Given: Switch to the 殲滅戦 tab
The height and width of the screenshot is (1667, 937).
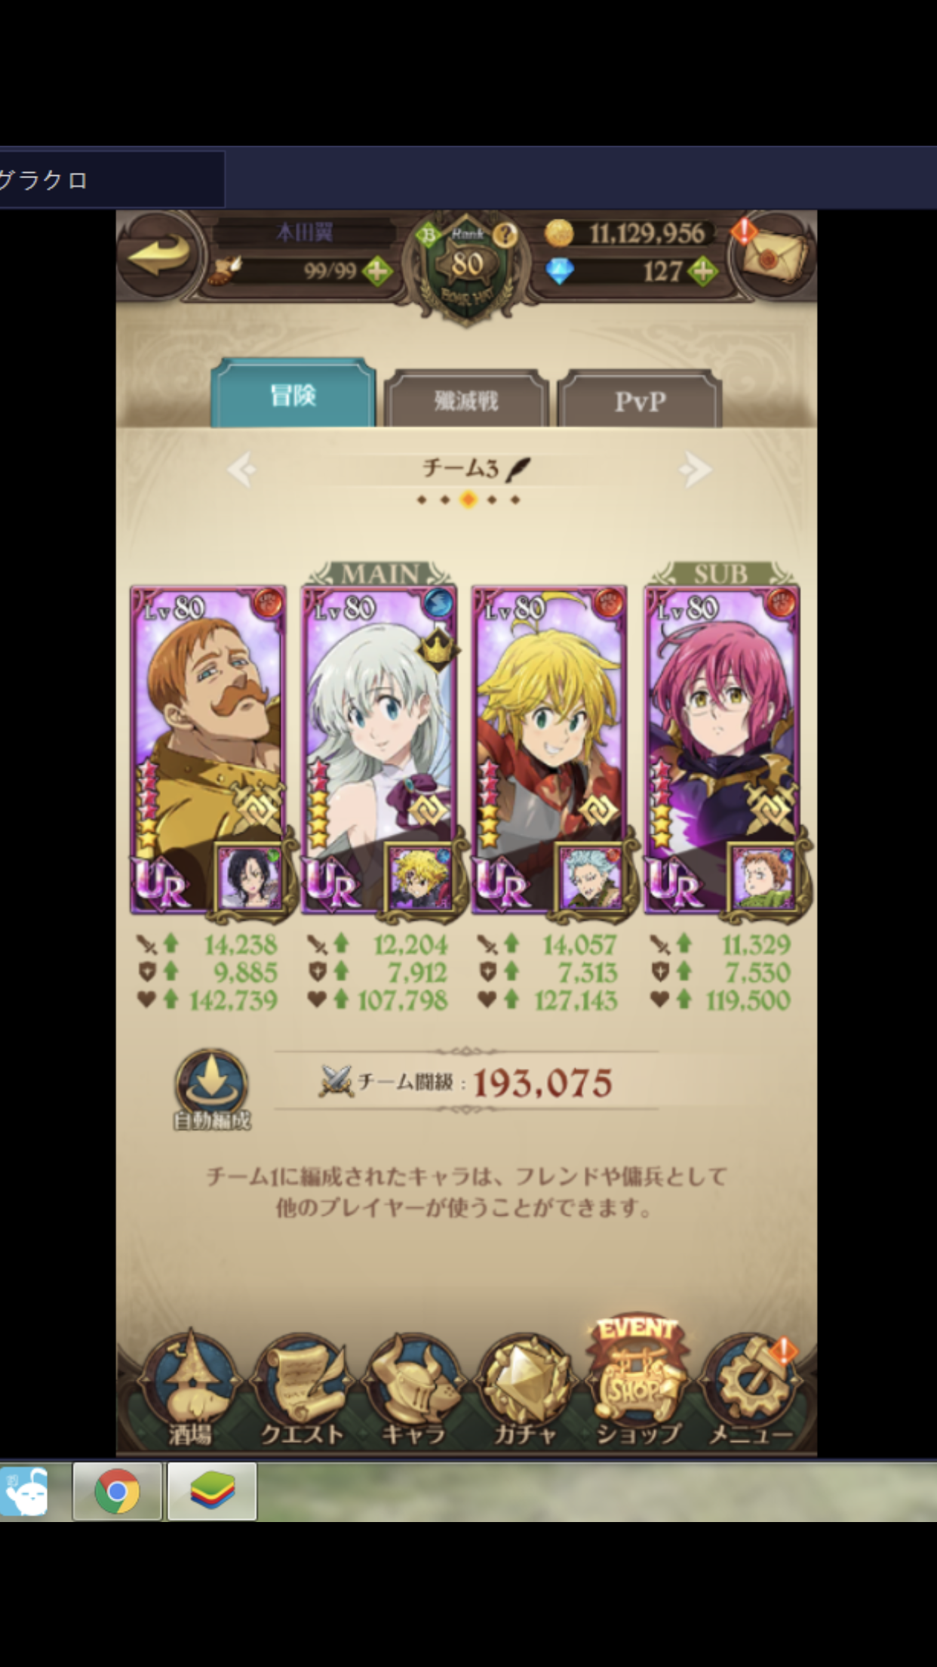Looking at the screenshot, I should coord(466,399).
